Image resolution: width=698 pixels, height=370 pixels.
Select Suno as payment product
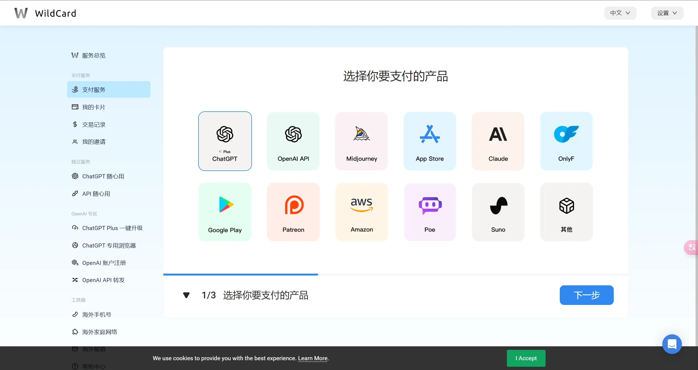[498, 212]
